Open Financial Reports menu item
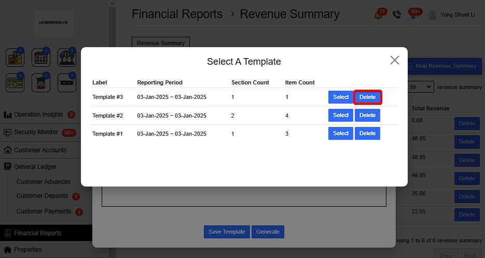 coord(37,233)
